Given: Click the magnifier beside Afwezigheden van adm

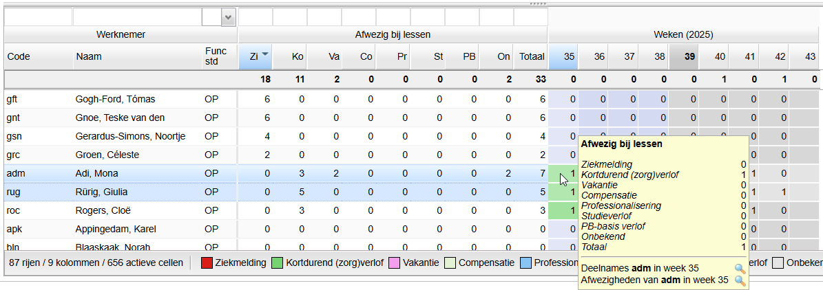Looking at the screenshot, I should (x=740, y=280).
